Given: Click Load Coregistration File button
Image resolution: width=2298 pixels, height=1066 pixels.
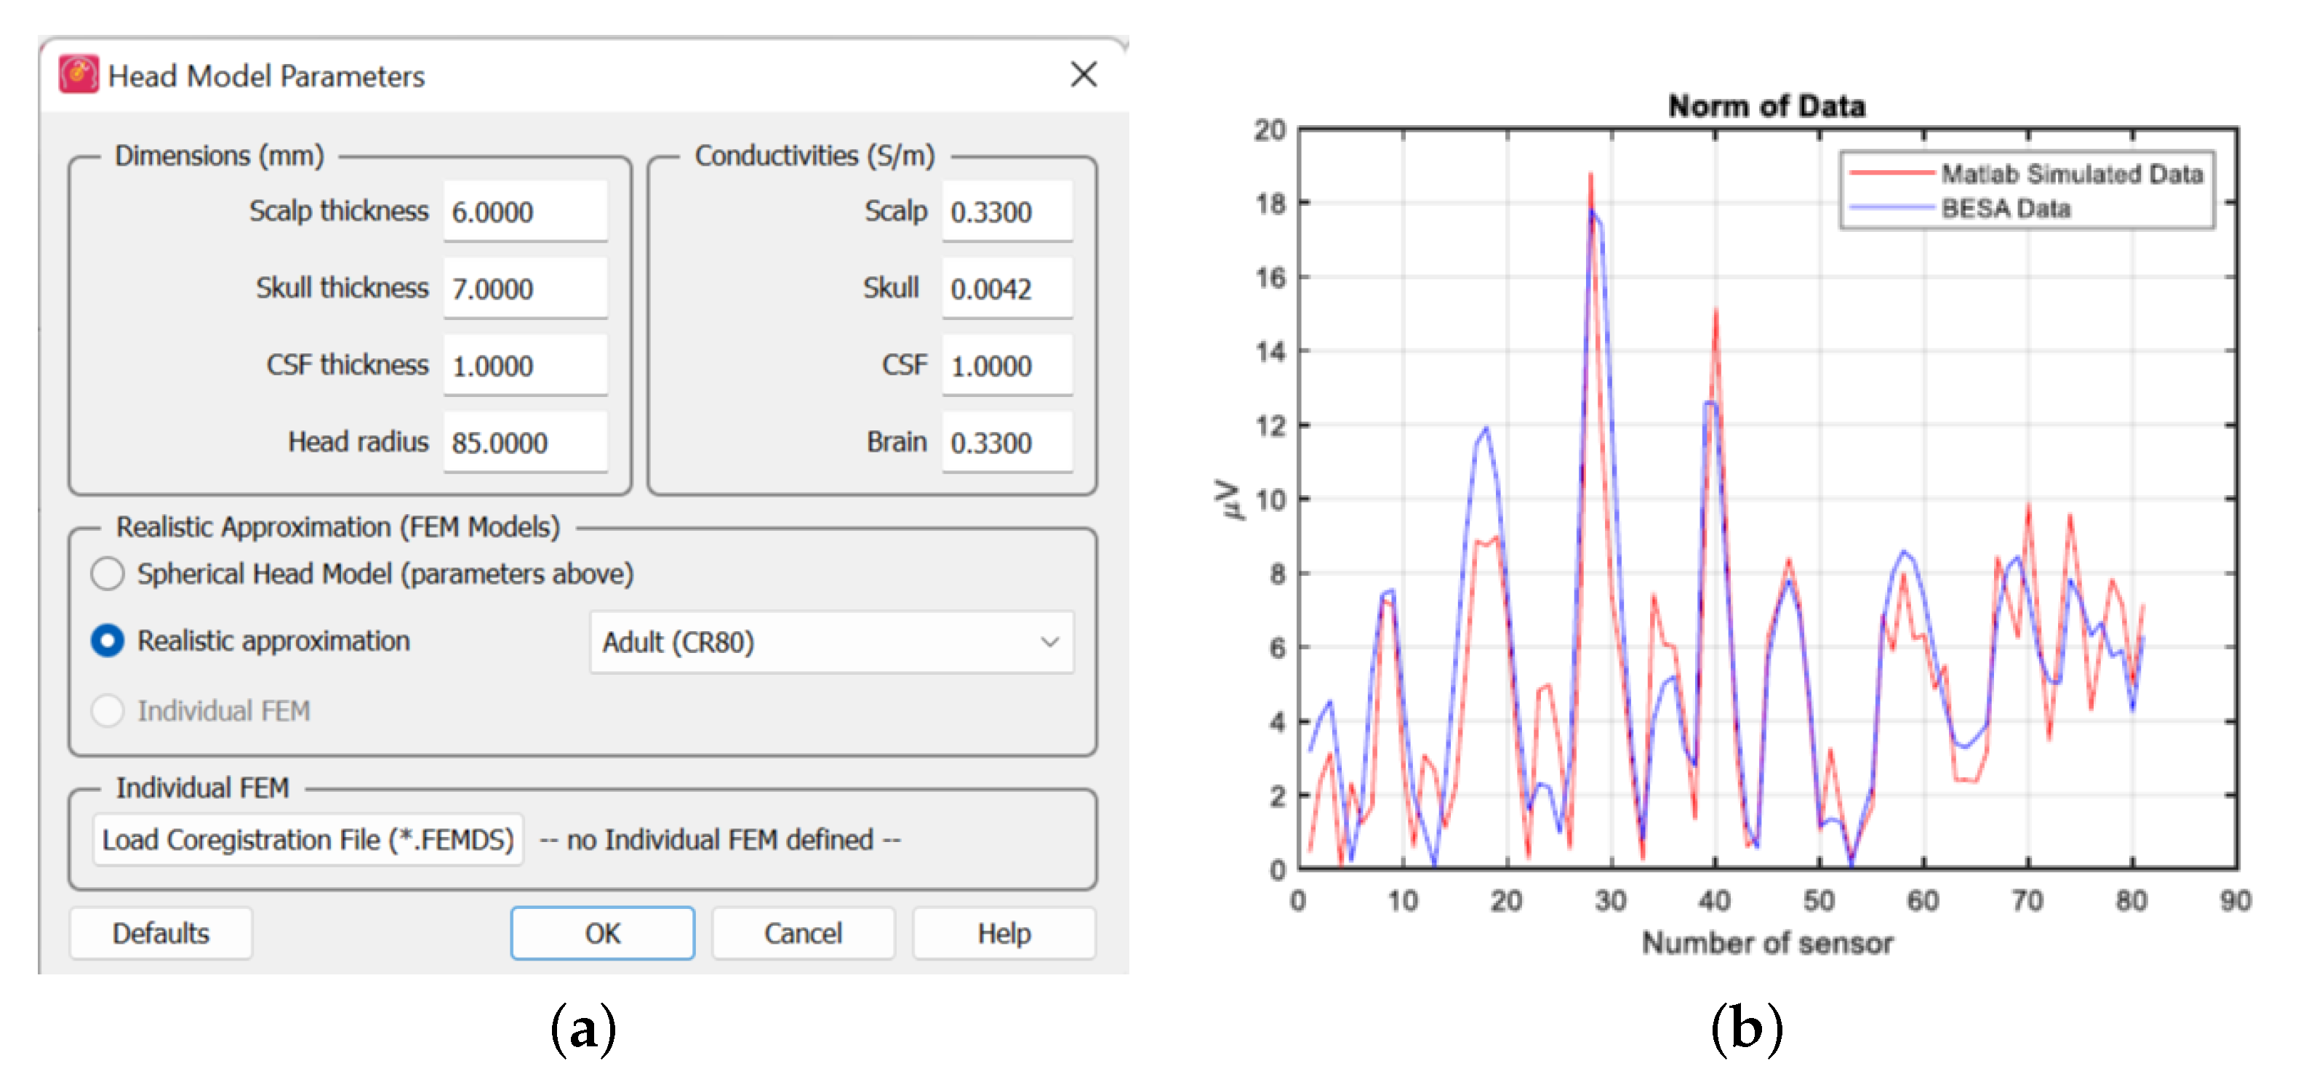Looking at the screenshot, I should [x=308, y=839].
